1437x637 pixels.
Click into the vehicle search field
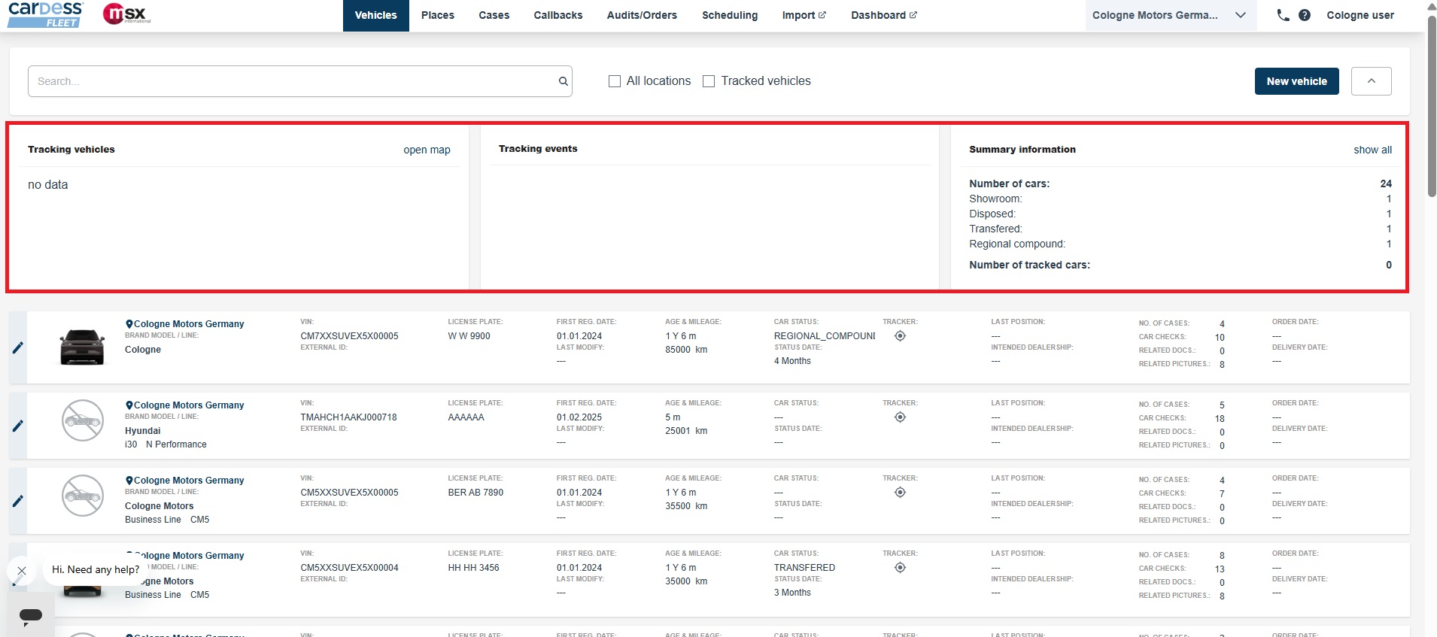[293, 81]
